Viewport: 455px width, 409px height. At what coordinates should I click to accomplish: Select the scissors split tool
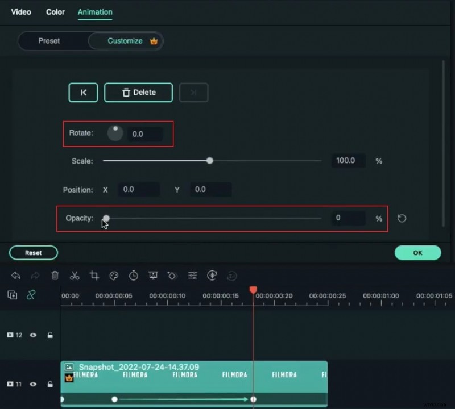click(75, 276)
